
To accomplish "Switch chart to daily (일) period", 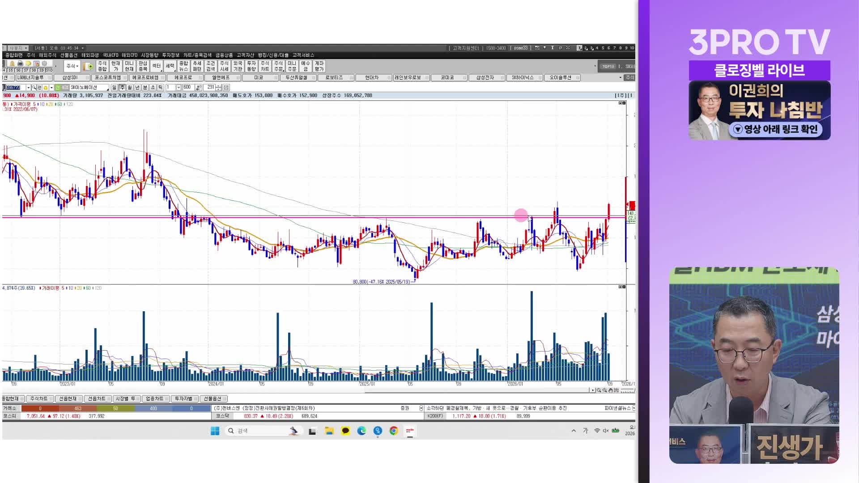I will coord(114,88).
